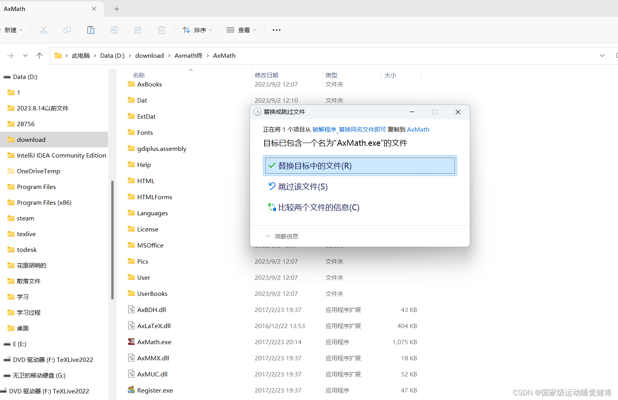
Task: Click the download breadcrumb segment
Action: click(149, 56)
